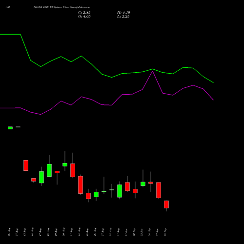Select the 06 Aug date label

[x=9, y=232]
